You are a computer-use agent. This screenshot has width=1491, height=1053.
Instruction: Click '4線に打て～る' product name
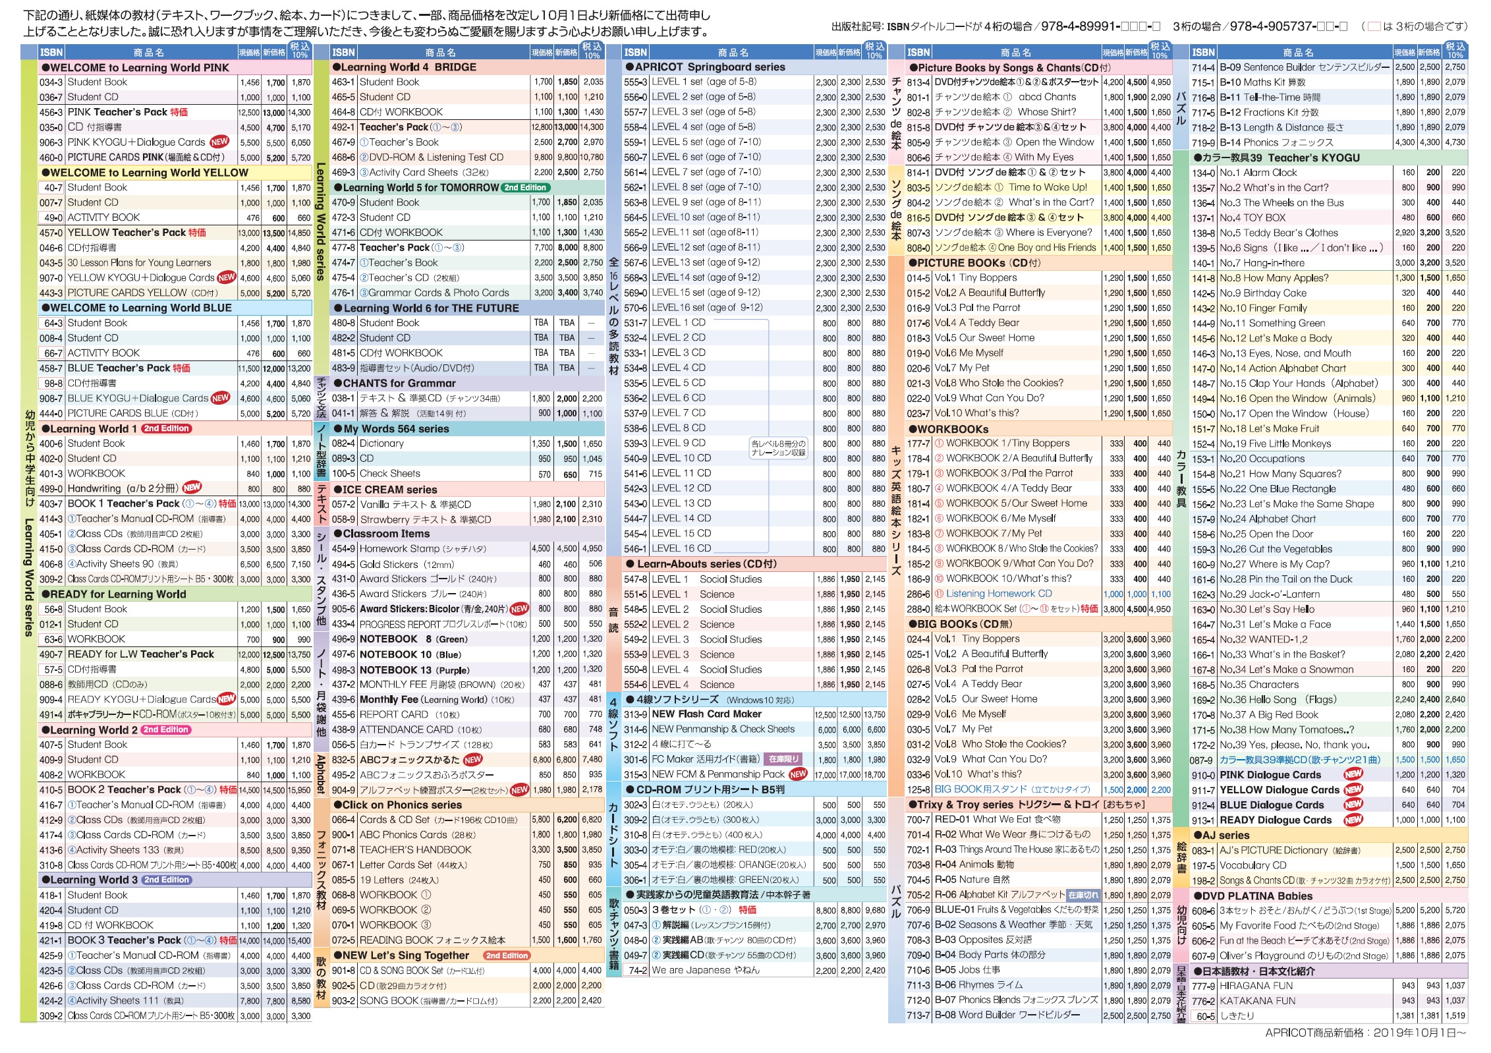coord(682,745)
